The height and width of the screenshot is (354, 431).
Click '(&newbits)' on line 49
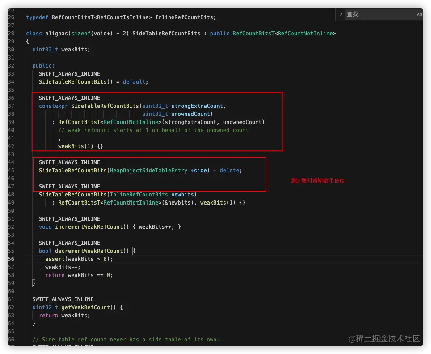click(177, 203)
